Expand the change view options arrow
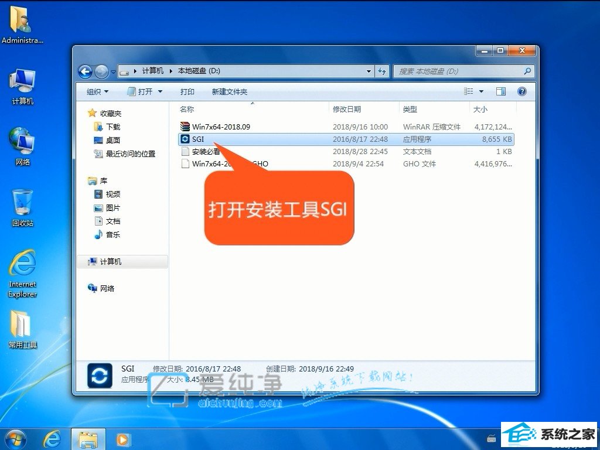The height and width of the screenshot is (450, 600). point(482,91)
